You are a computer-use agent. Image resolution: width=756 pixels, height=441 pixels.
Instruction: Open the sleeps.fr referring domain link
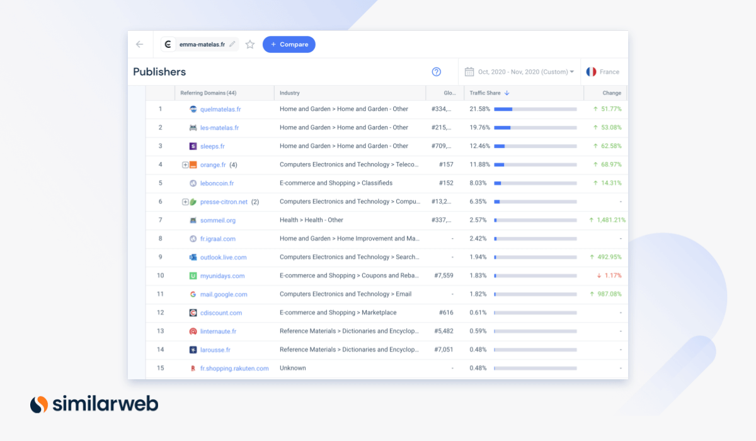212,146
